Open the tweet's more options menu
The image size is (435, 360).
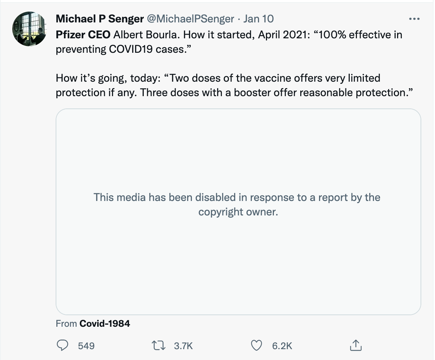tap(414, 19)
